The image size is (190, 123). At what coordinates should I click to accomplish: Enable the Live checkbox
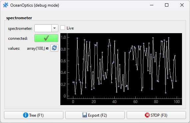pyautogui.click(x=63, y=28)
